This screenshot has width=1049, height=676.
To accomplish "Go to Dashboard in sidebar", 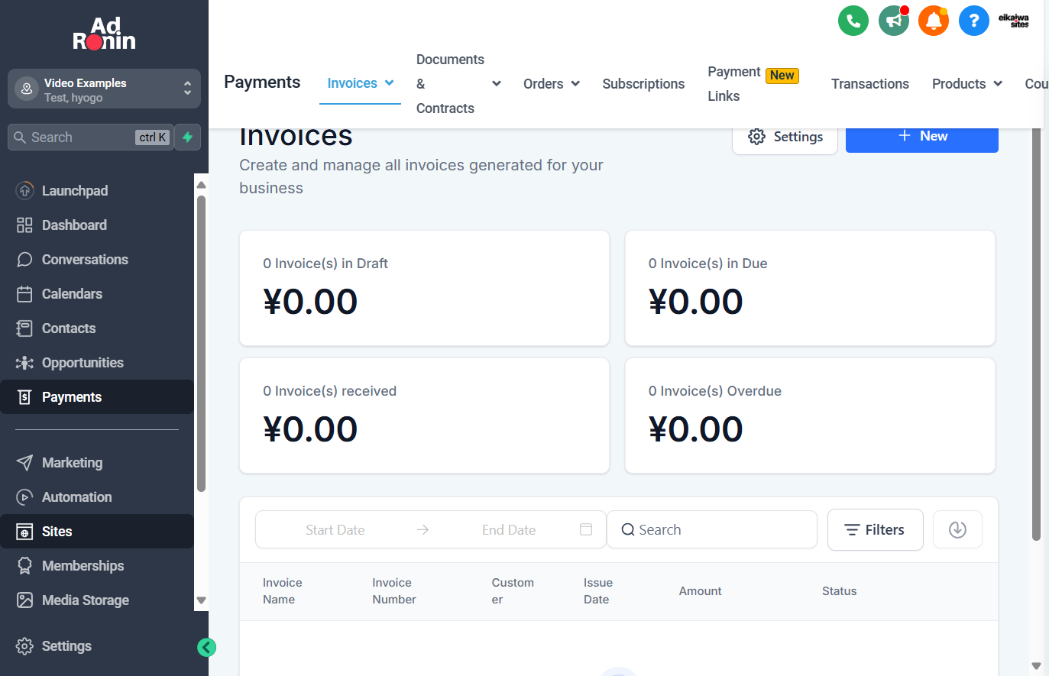I will [x=97, y=225].
